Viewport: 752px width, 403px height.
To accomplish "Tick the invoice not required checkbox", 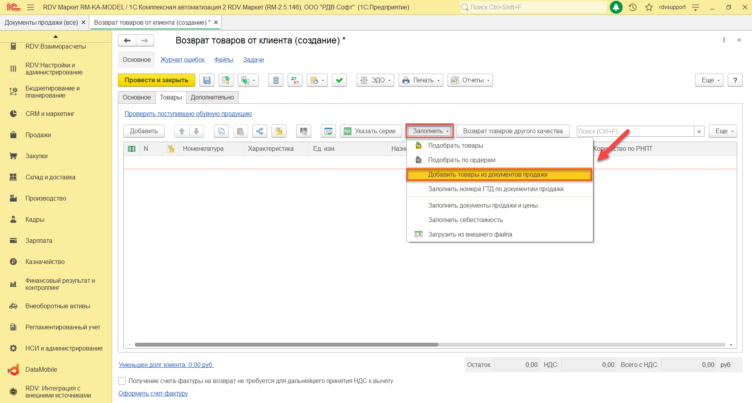I will pos(122,381).
